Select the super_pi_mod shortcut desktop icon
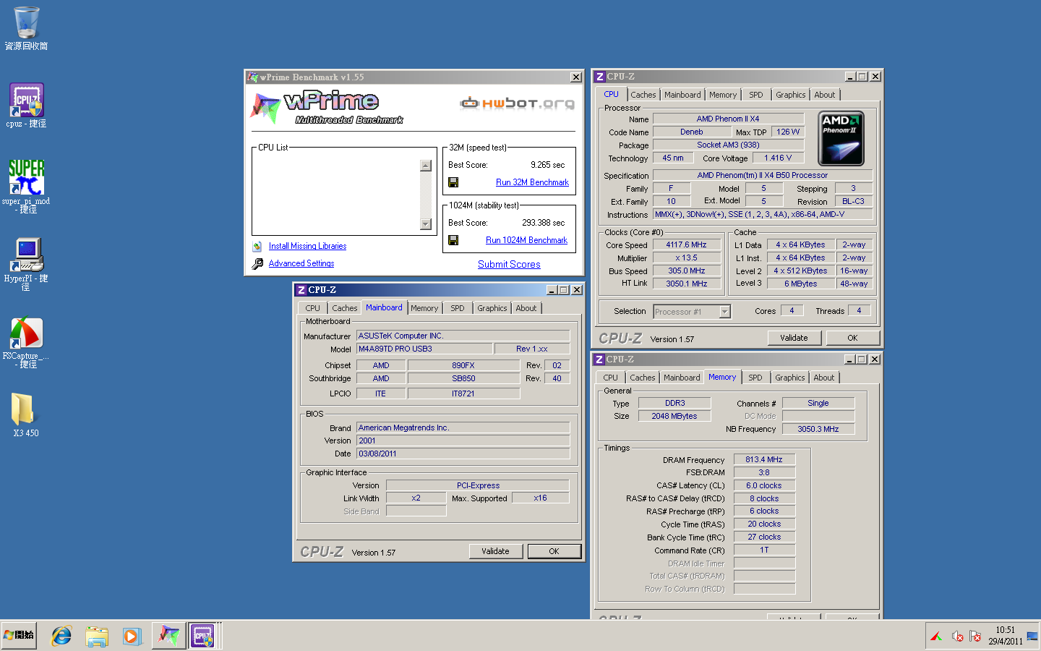The image size is (1041, 651). pos(27,186)
